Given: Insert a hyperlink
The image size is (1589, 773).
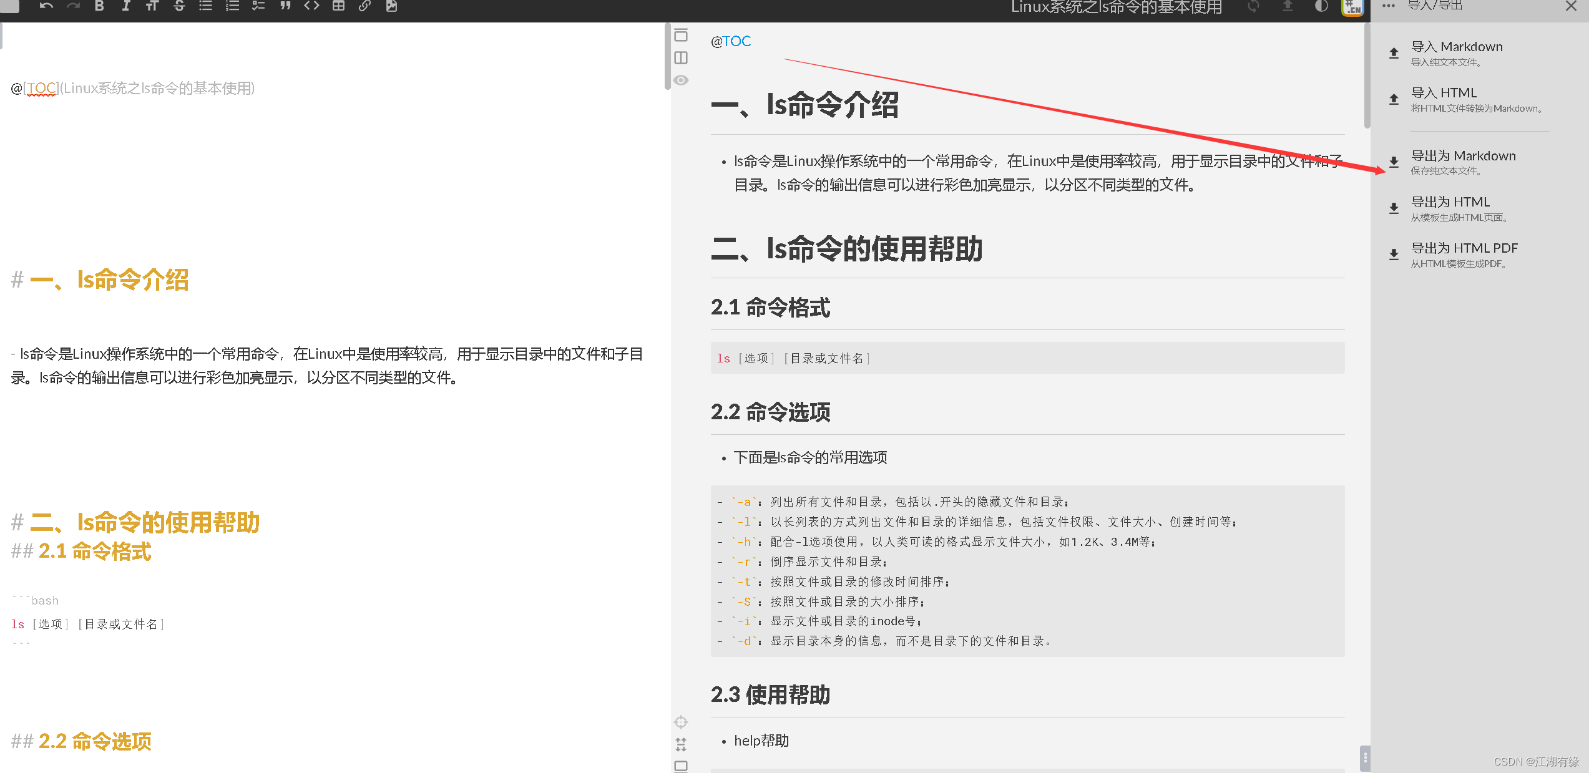Looking at the screenshot, I should pyautogui.click(x=364, y=6).
